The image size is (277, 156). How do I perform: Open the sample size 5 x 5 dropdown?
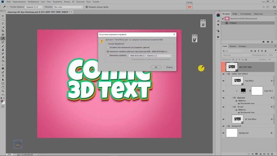(34, 7)
